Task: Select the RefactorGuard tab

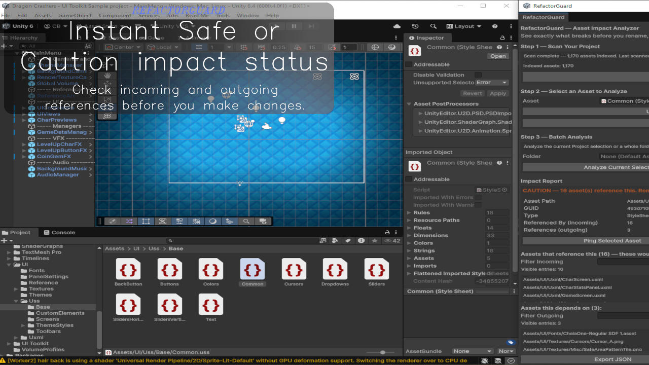Action: click(x=544, y=17)
